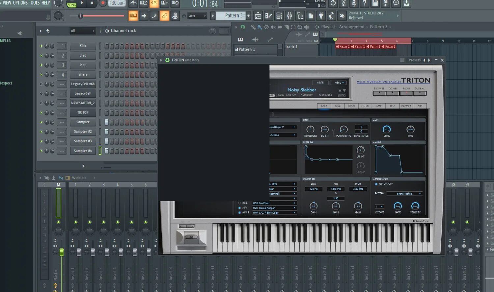Click the stop button in transport
Image resolution: width=494 pixels, height=292 pixels.
(92, 3)
